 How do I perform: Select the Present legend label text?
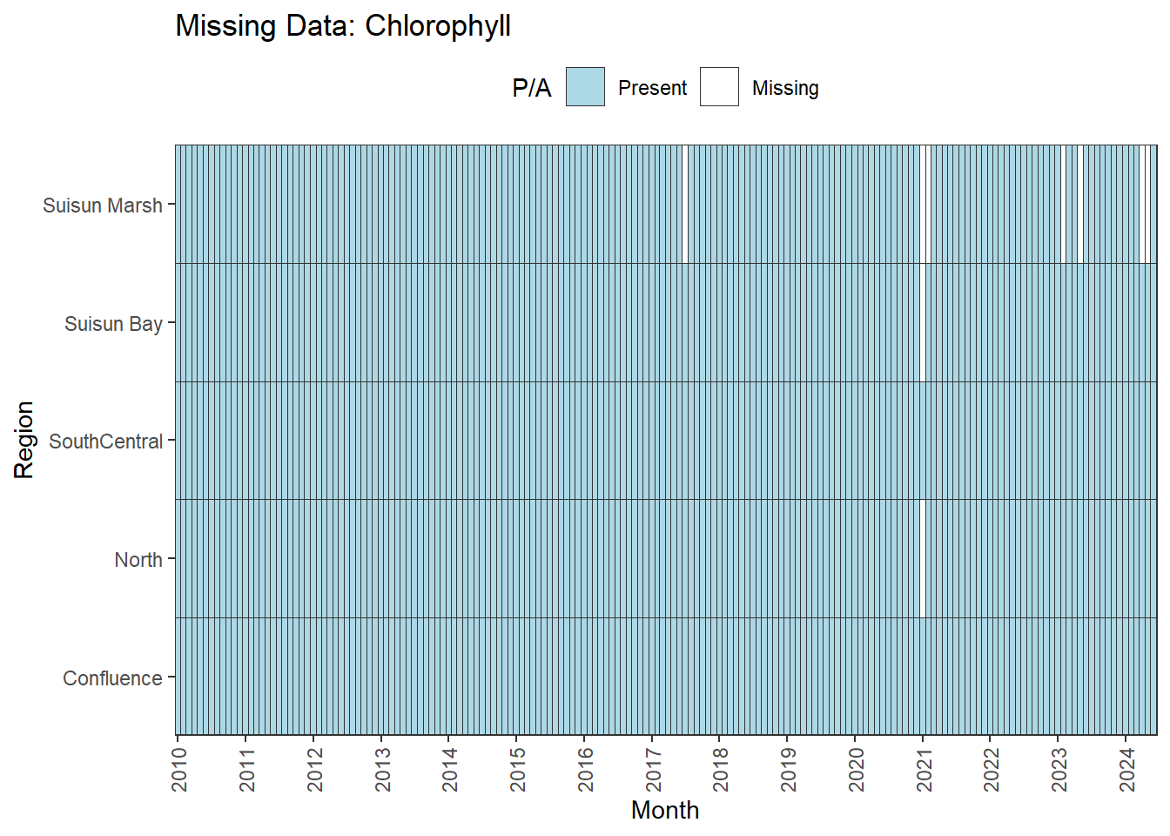pyautogui.click(x=652, y=88)
